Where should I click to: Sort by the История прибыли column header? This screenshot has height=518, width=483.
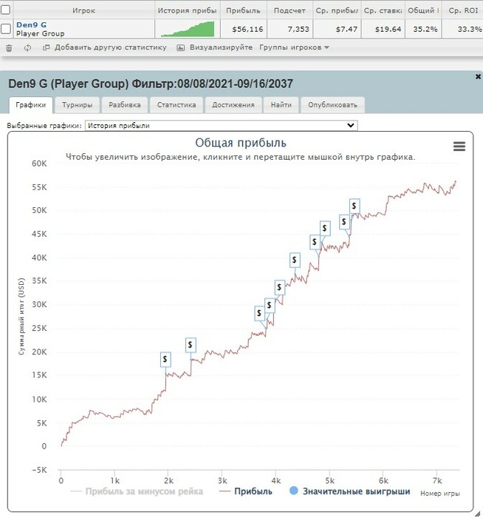(x=187, y=10)
